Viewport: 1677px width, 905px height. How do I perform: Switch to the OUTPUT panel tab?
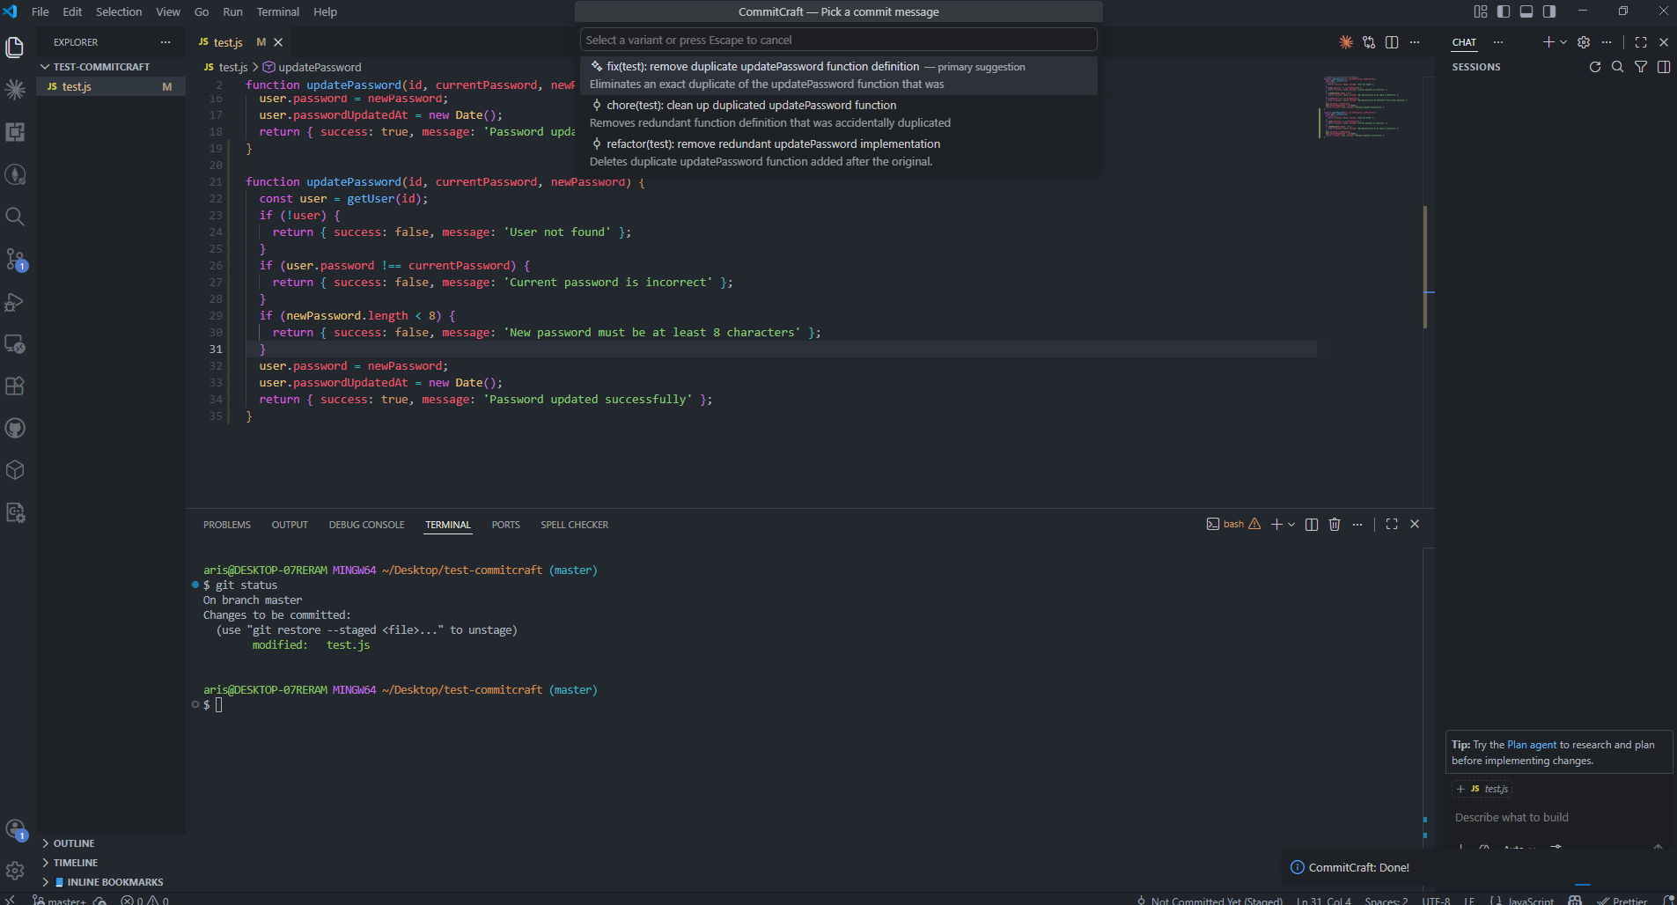tap(290, 525)
